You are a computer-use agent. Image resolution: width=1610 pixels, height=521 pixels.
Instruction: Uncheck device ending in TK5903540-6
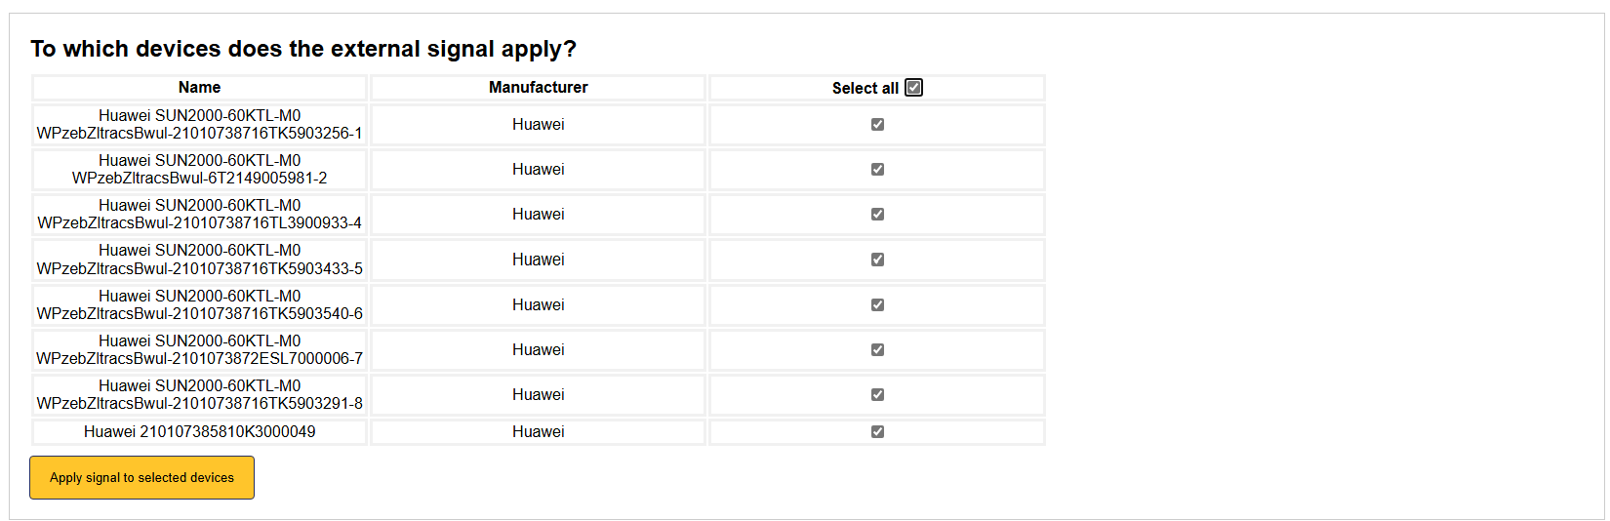877,305
